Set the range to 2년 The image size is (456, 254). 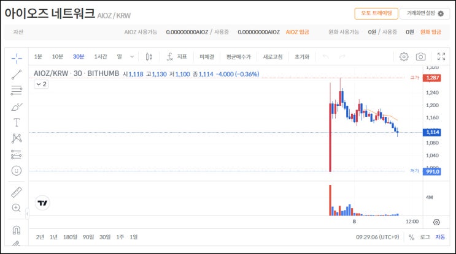click(x=40, y=237)
